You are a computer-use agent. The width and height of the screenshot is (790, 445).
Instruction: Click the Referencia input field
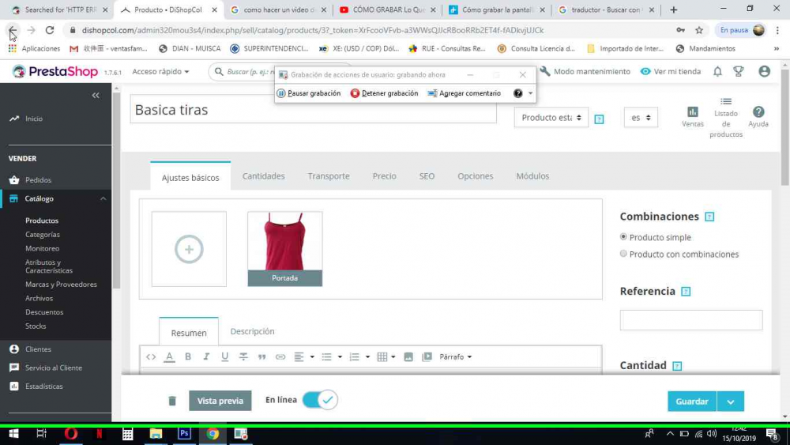(690, 320)
